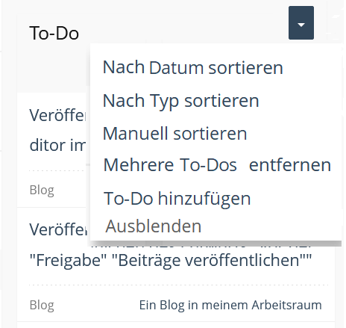Toggle the To-Do dropdown caret button
The height and width of the screenshot is (328, 346).
click(x=301, y=23)
